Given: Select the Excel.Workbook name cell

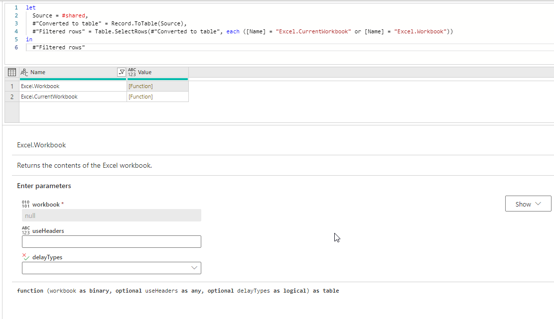Looking at the screenshot, I should [73, 87].
